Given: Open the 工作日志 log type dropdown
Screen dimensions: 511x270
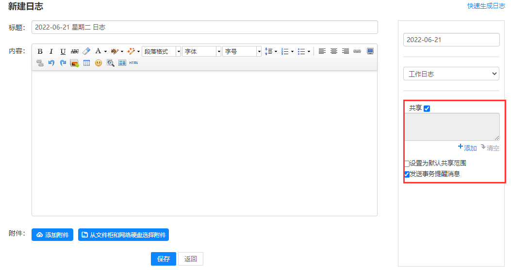Looking at the screenshot, I should (451, 74).
